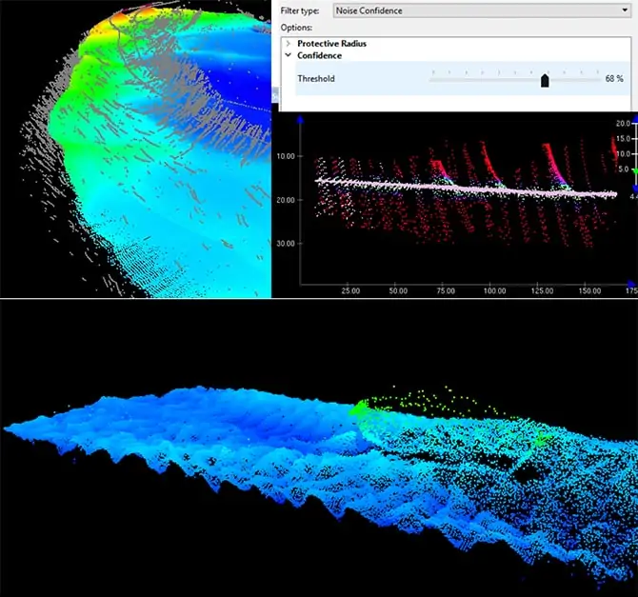The width and height of the screenshot is (638, 597).
Task: Click the Protective Radius label
Action: [331, 44]
